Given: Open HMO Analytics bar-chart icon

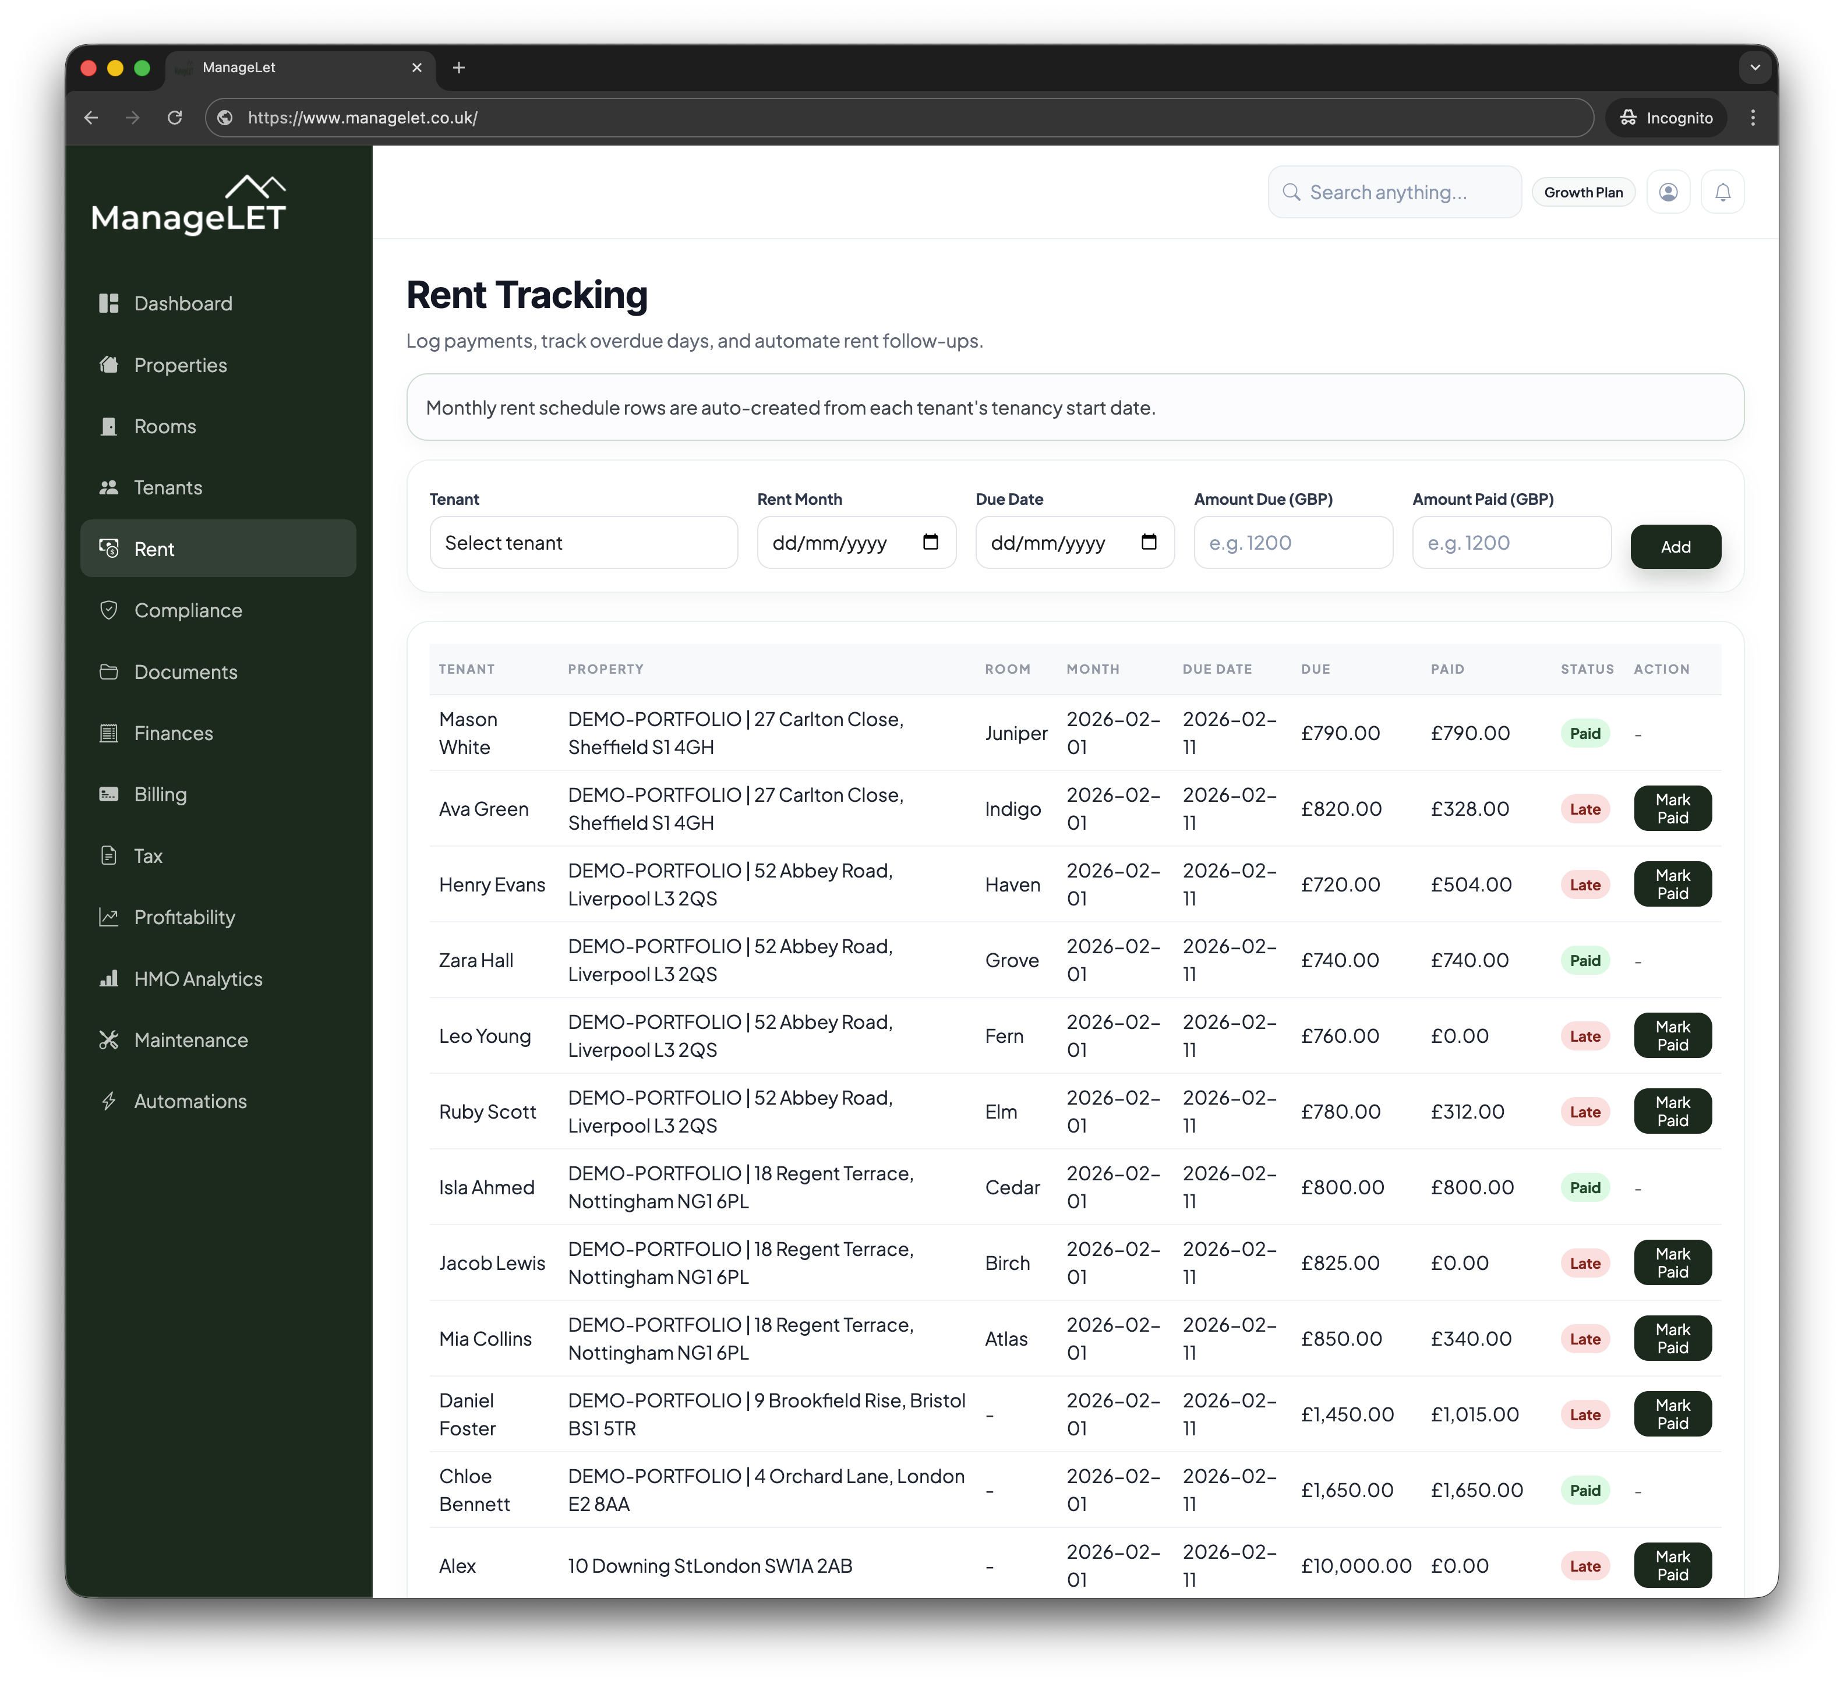Looking at the screenshot, I should click(109, 978).
